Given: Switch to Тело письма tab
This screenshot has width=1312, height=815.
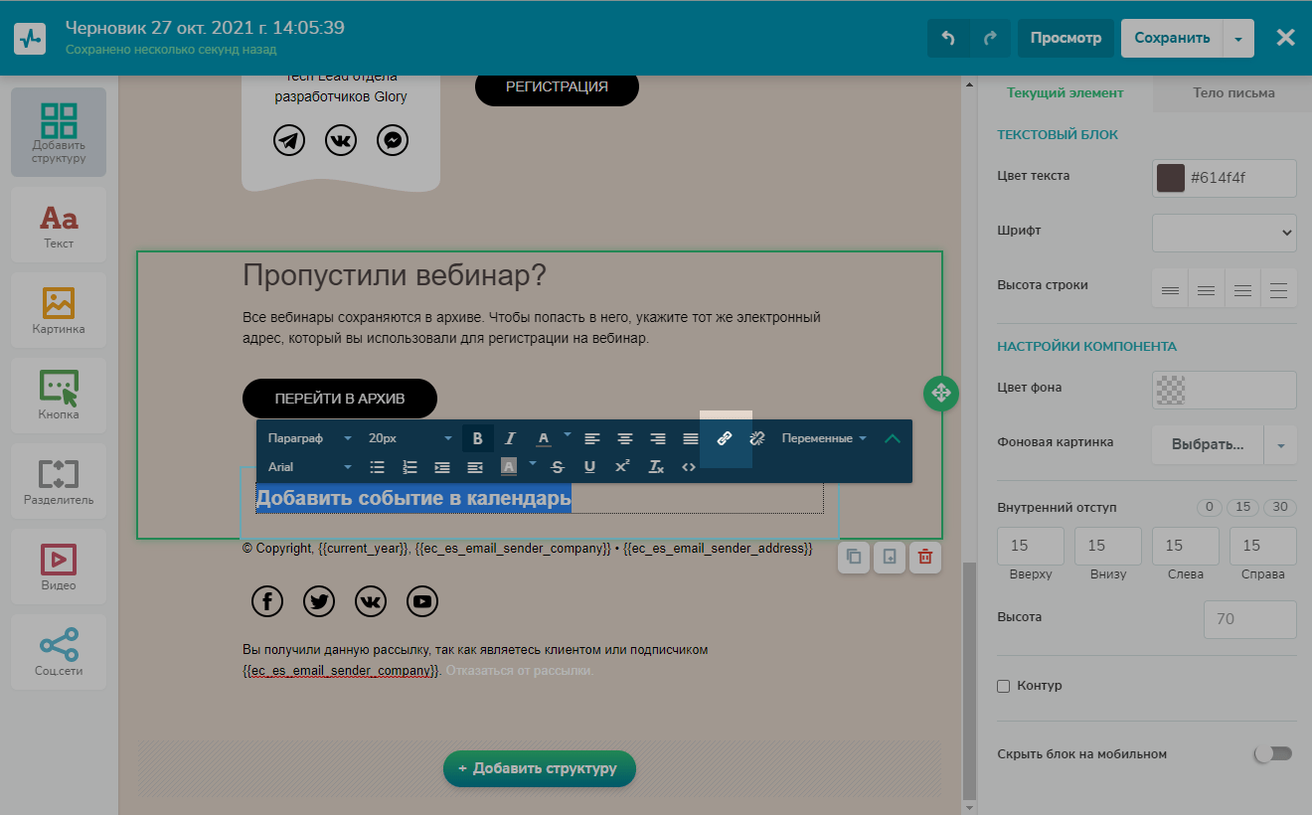Looking at the screenshot, I should coord(1233,93).
